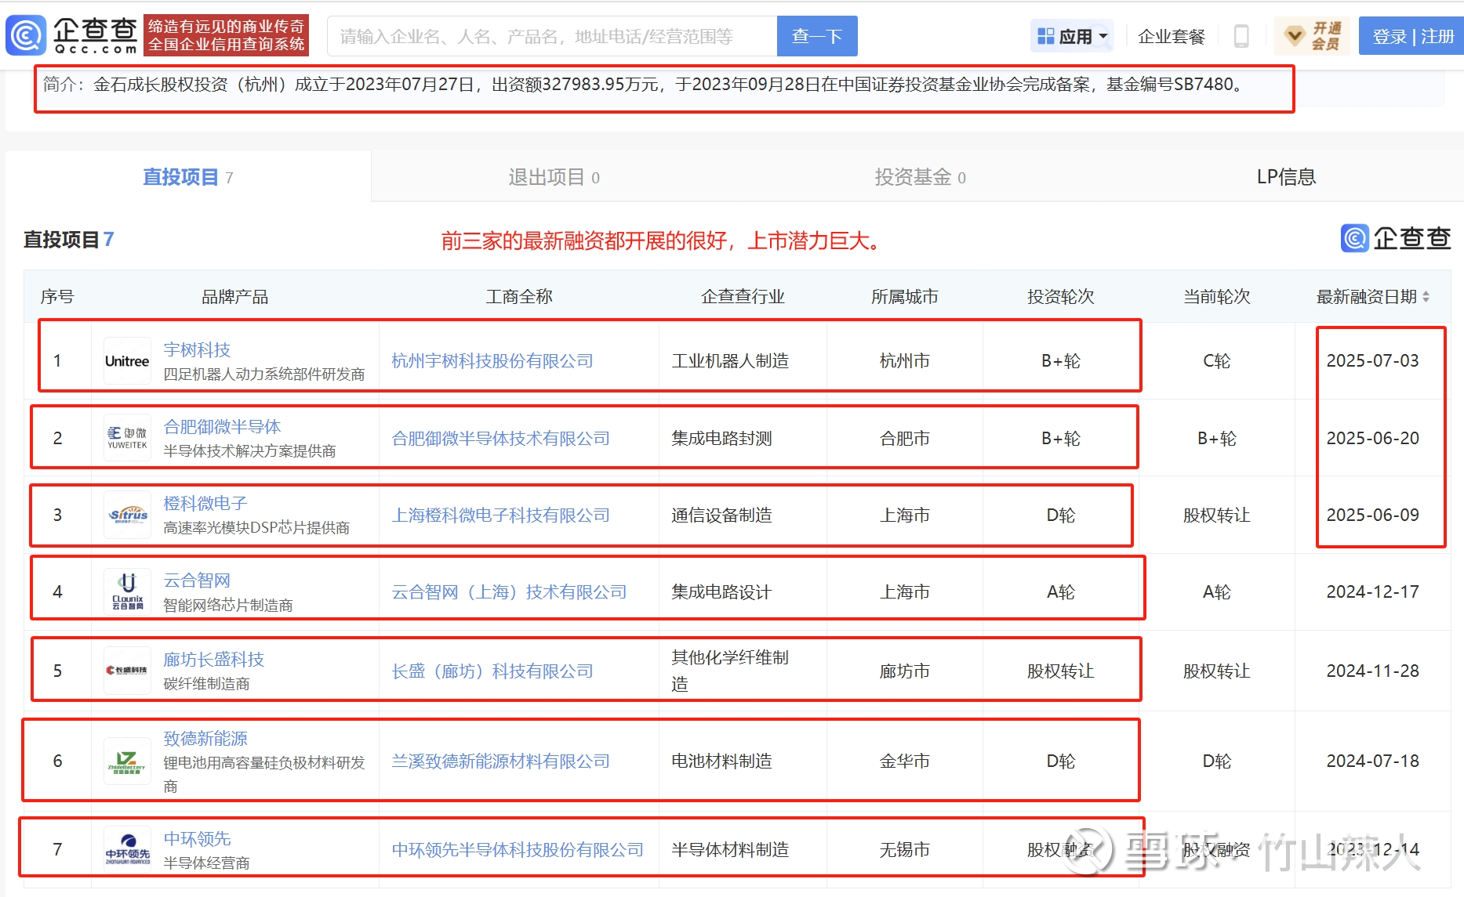Click the 无锡市 city cell
Screen dimensions: 1464x897
[x=904, y=850]
